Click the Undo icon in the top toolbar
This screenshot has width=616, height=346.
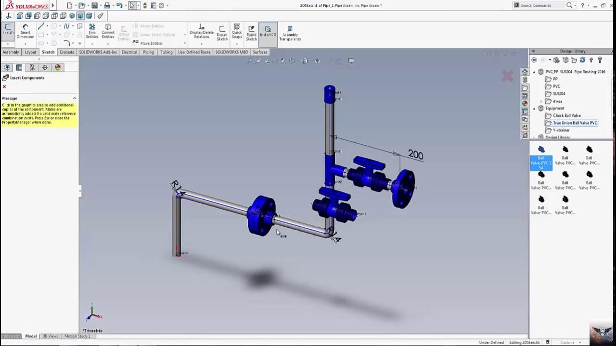(x=119, y=5)
